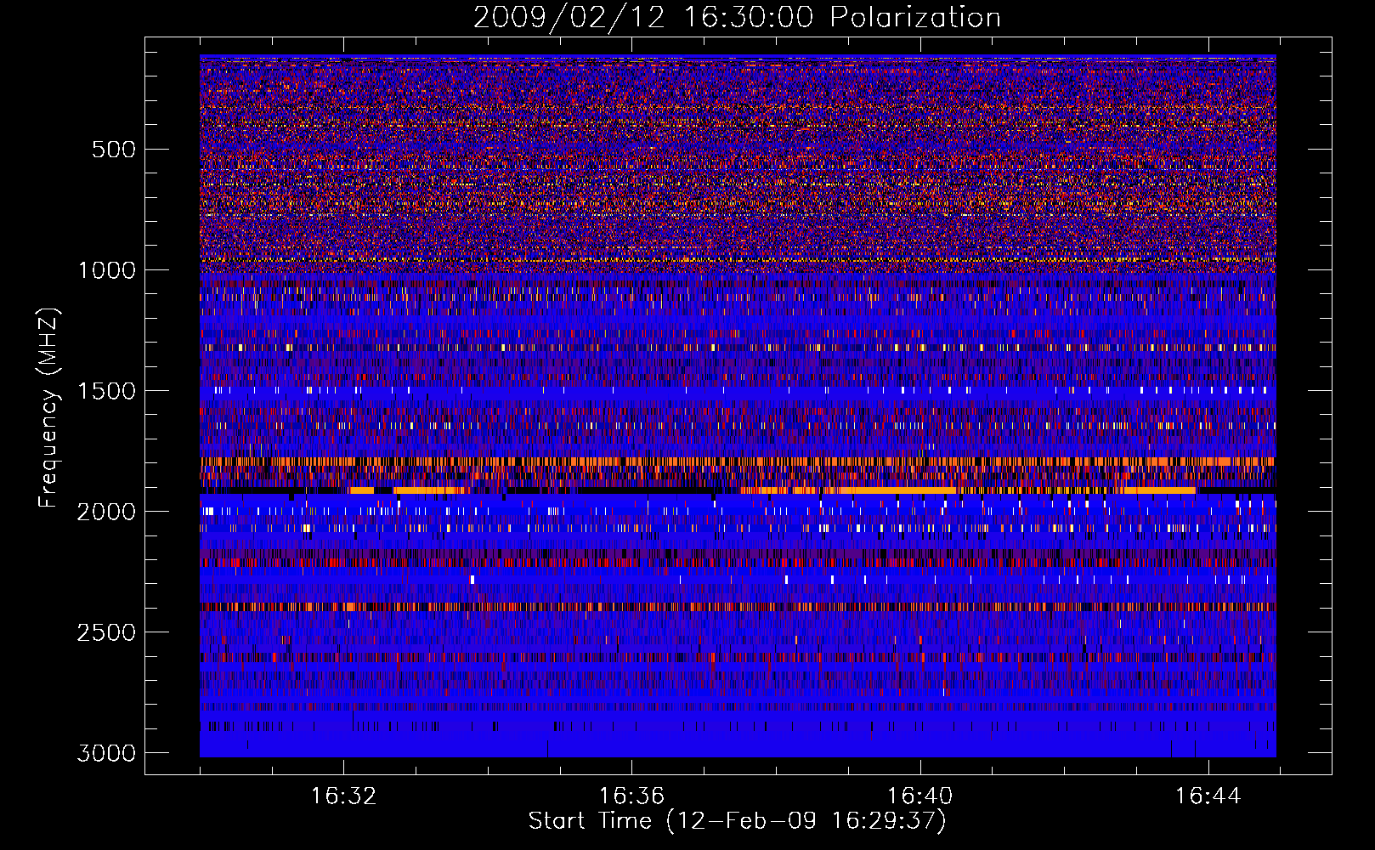Click the plot title '2009/02/12 16:30:00 Polarization'
Image resolution: width=1375 pixels, height=850 pixels.
pos(737,17)
